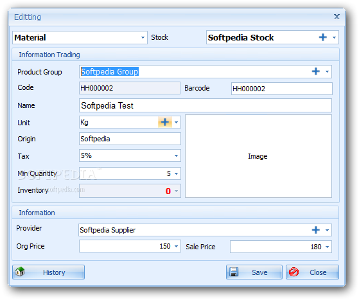Click the Barcode input field
This screenshot has width=359, height=300.
[x=282, y=89]
